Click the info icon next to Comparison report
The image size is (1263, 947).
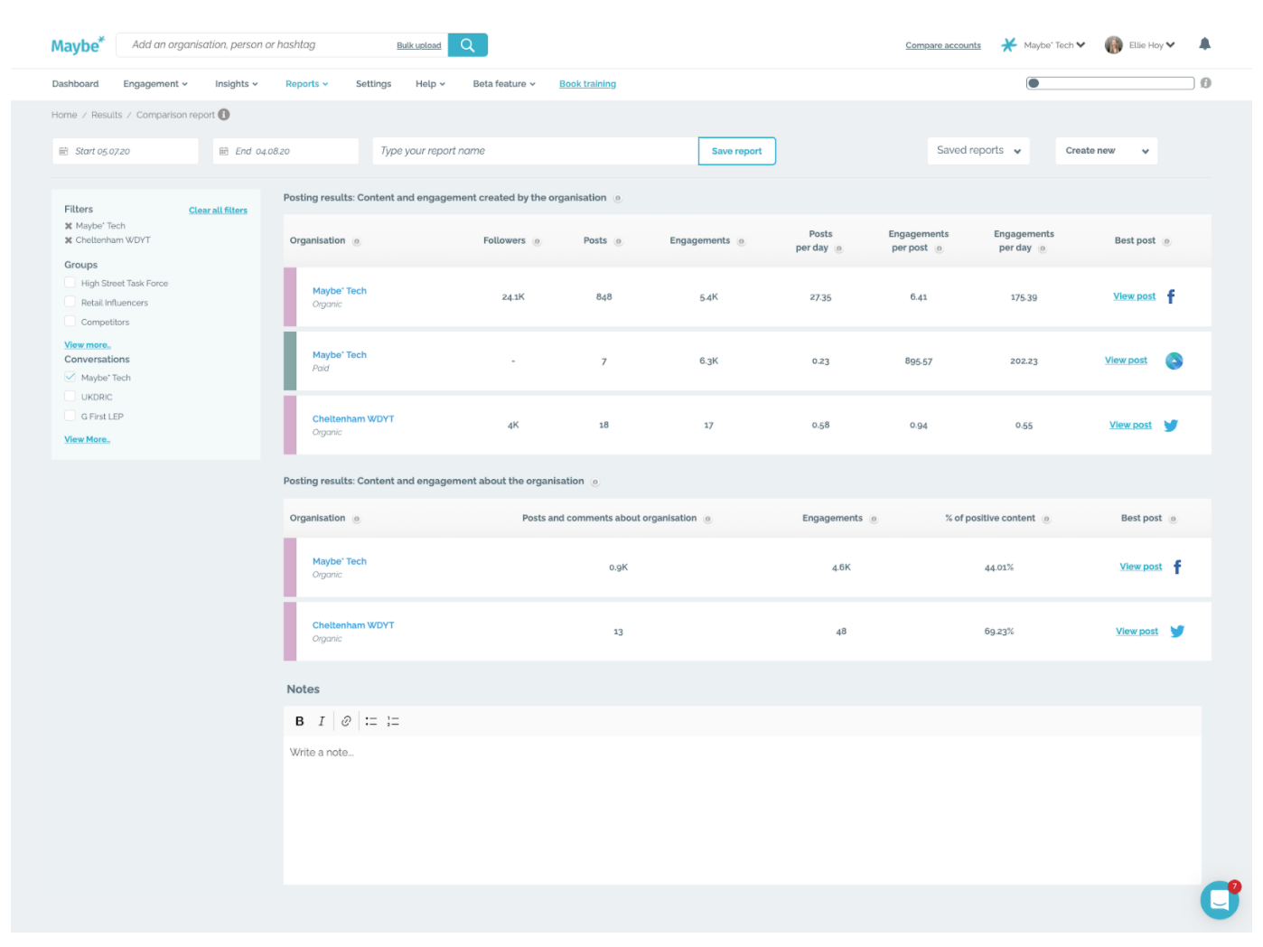(224, 115)
